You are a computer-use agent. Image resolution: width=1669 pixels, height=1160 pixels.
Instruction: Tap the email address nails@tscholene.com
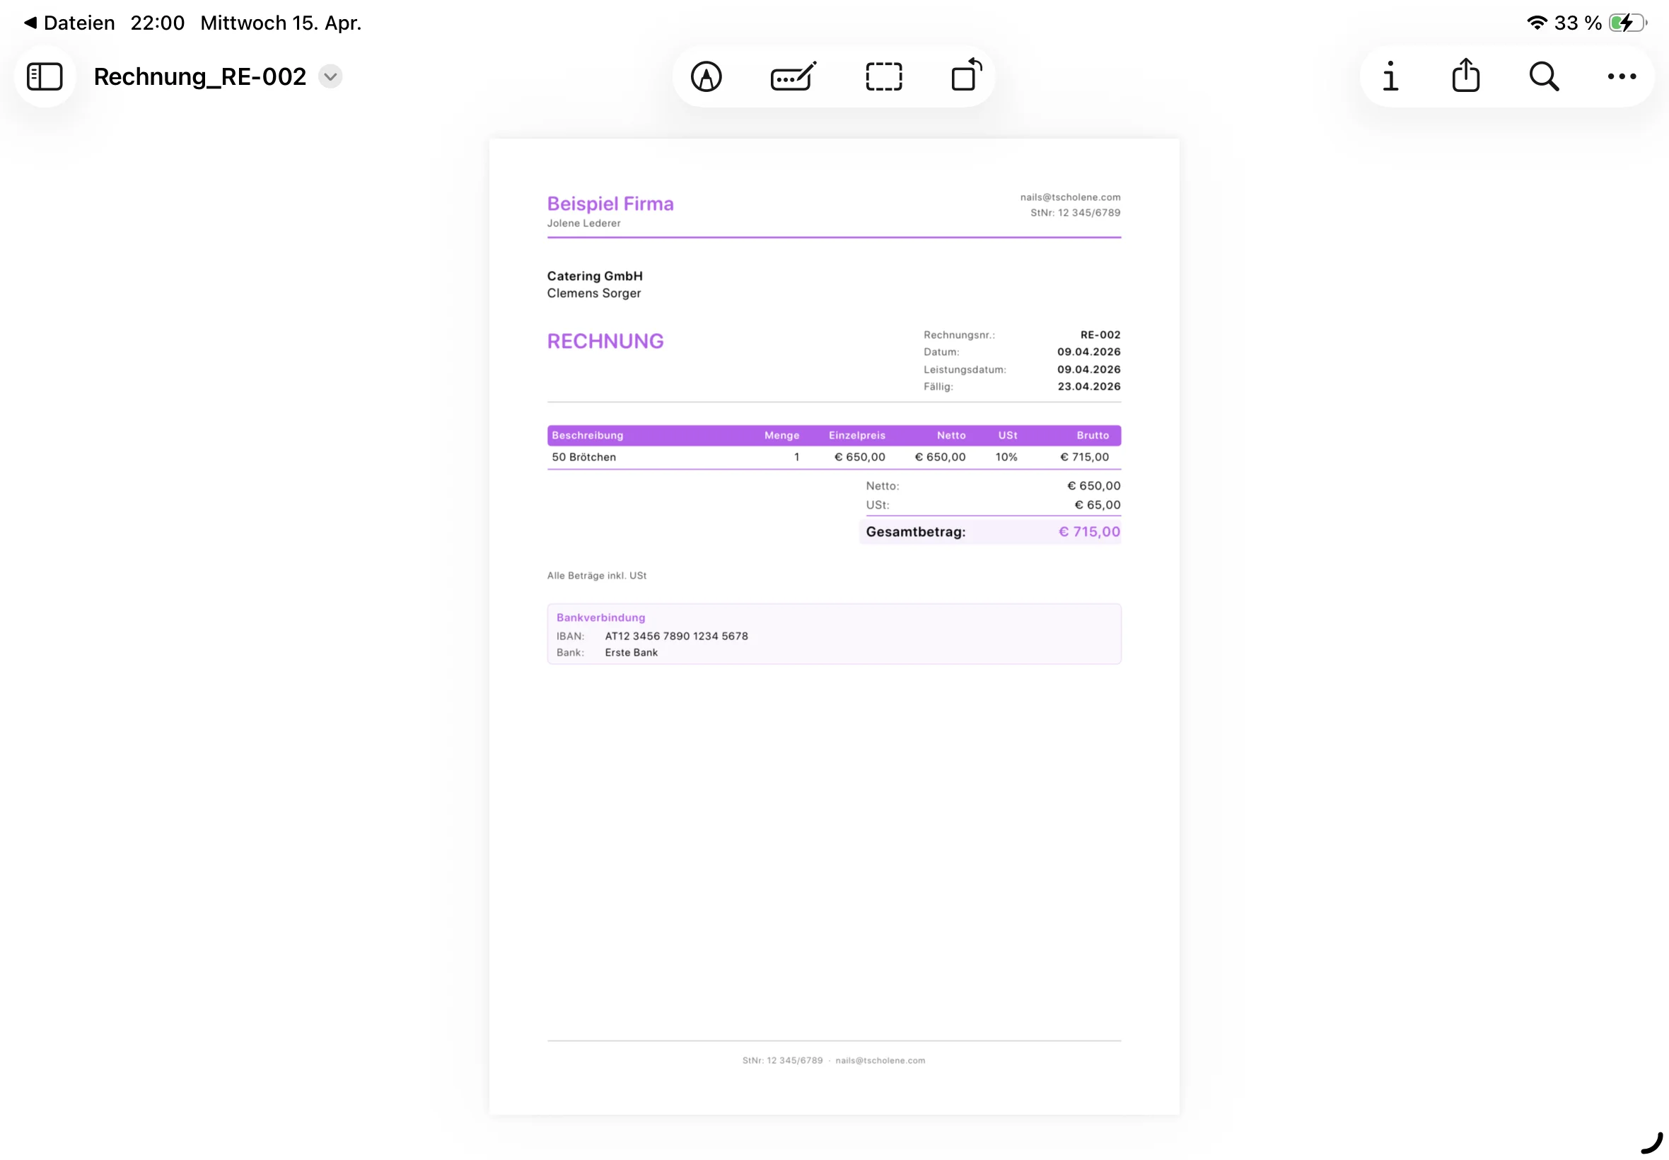point(1069,196)
